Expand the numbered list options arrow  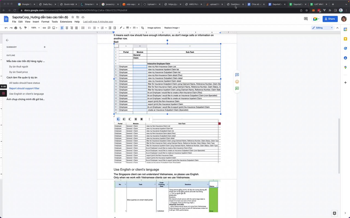pos(106,28)
